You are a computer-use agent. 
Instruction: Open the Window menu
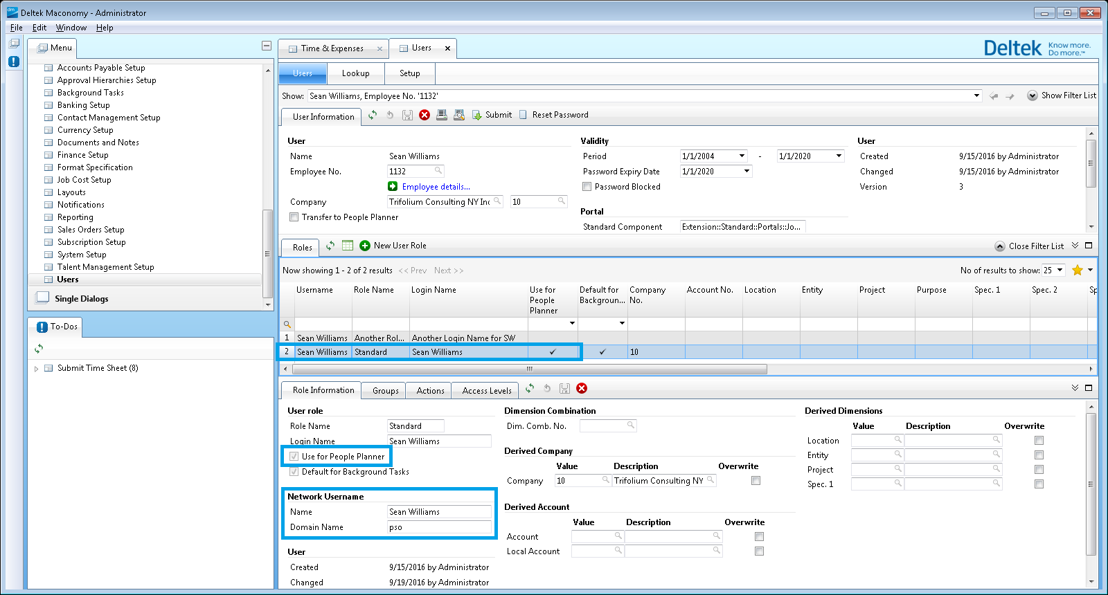(x=71, y=28)
